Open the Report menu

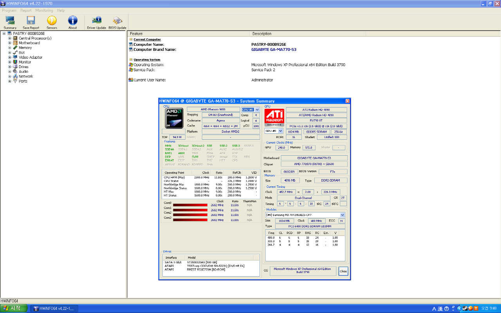pyautogui.click(x=26, y=11)
